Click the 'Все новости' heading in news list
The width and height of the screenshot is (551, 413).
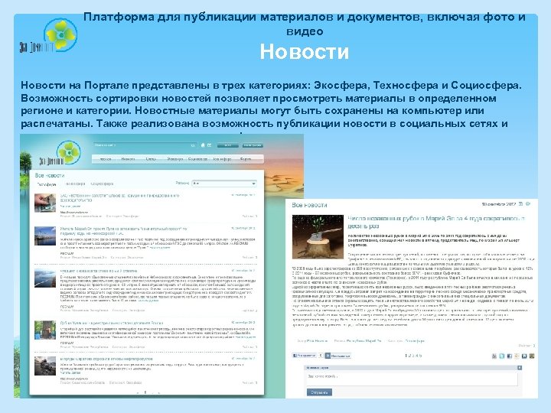coord(50,175)
